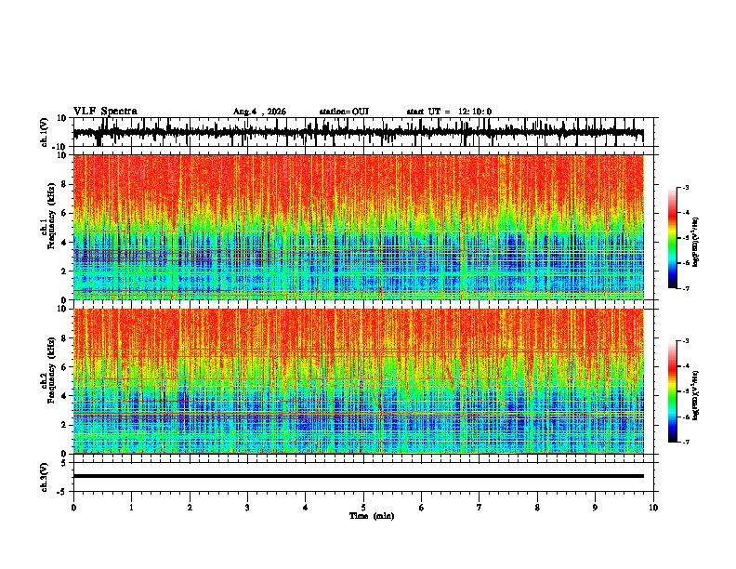Click time axis tick label "3"
Viewport: 736px width, 569px height.
pyautogui.click(x=247, y=508)
